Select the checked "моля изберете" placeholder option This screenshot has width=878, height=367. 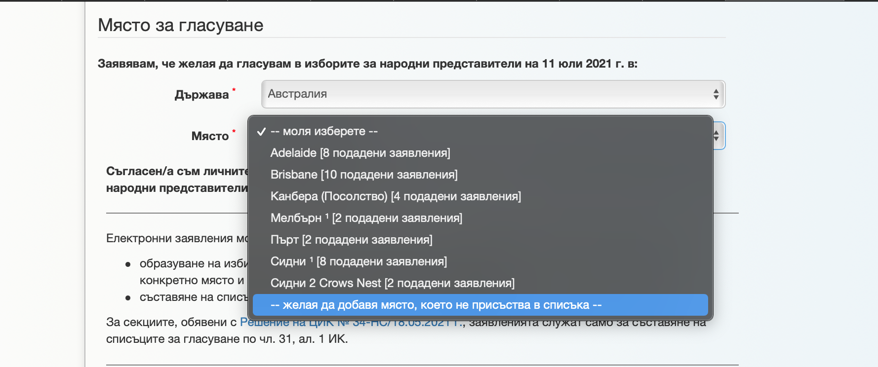[x=324, y=131]
